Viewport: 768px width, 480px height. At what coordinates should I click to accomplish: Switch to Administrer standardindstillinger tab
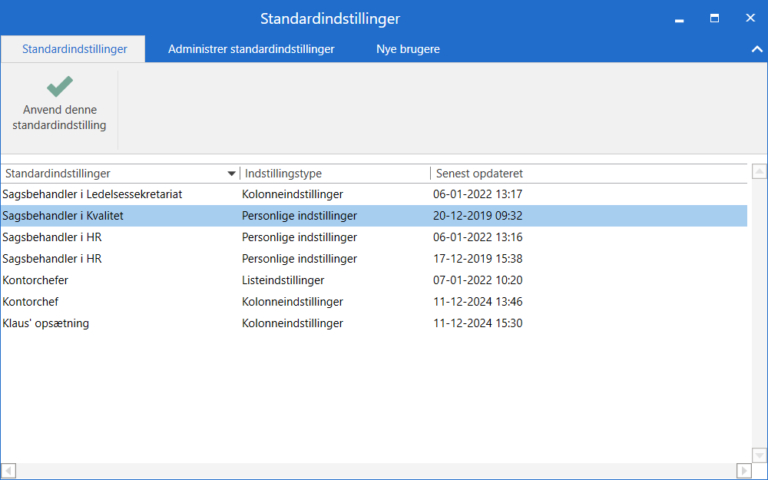click(x=251, y=49)
